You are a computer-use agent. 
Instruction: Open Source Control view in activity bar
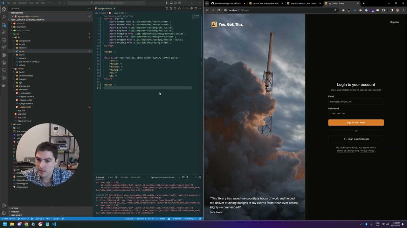[4, 24]
